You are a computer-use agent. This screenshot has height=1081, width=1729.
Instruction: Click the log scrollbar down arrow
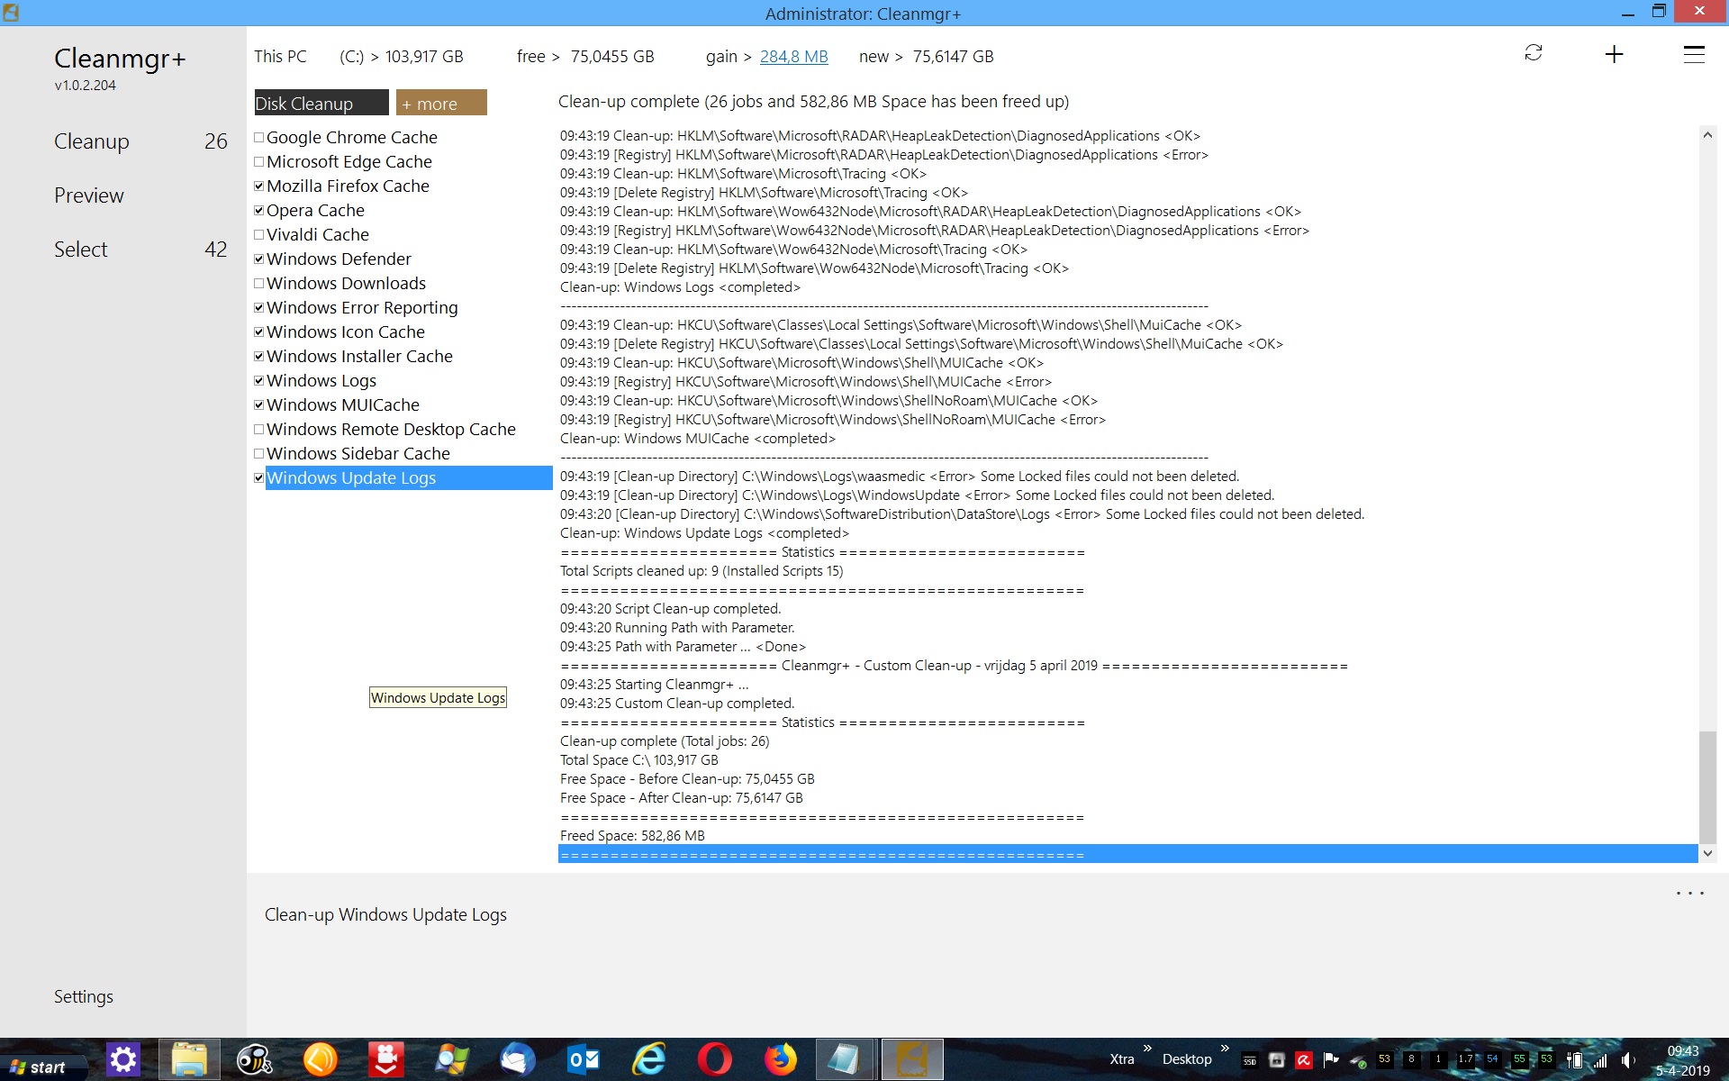point(1707,853)
